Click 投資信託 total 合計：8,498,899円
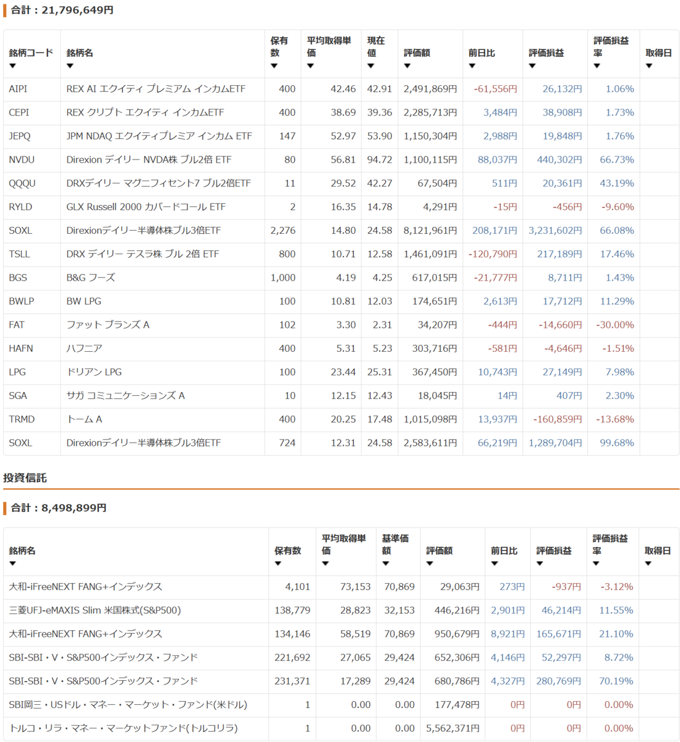This screenshot has height=742, width=680. tap(59, 508)
